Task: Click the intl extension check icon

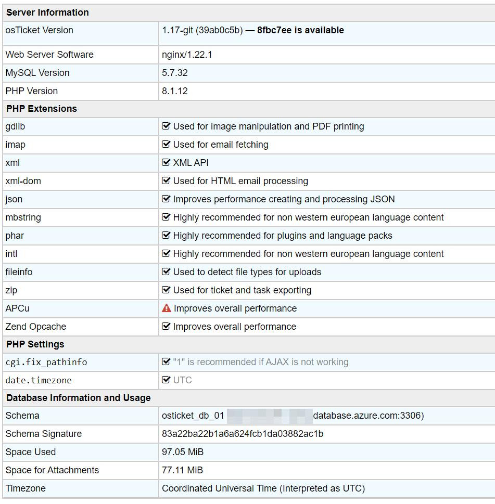Action: point(167,254)
